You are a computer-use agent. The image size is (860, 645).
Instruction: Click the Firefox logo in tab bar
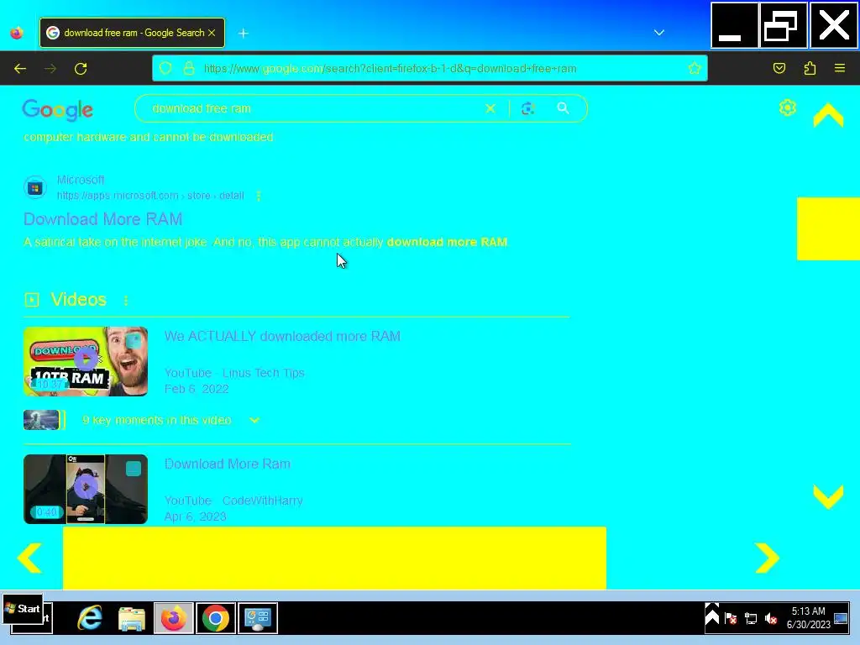[x=17, y=33]
